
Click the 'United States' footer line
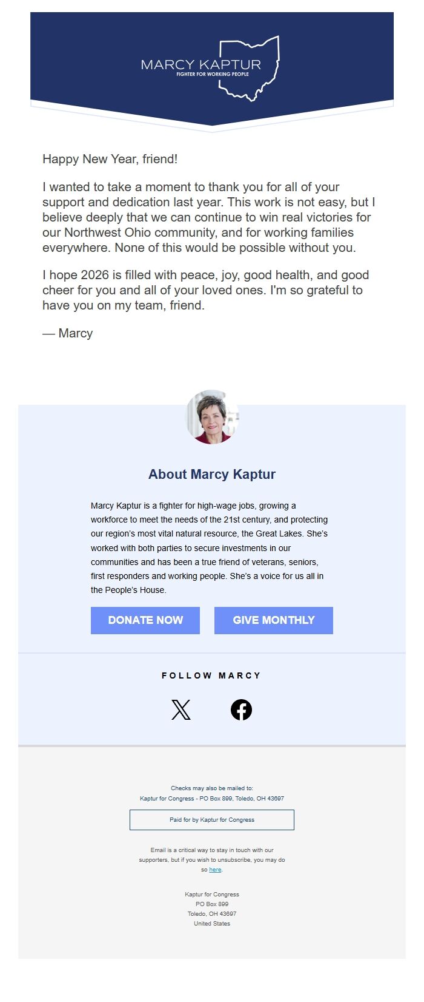(211, 922)
